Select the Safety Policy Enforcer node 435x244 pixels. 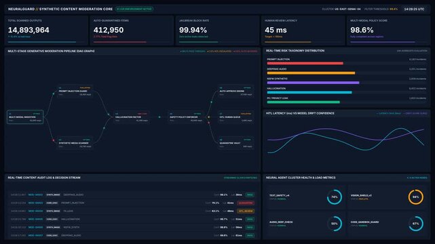click(x=185, y=117)
